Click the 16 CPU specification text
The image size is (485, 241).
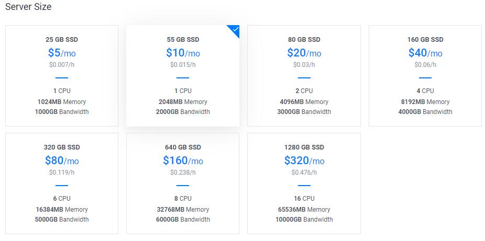pos(304,199)
